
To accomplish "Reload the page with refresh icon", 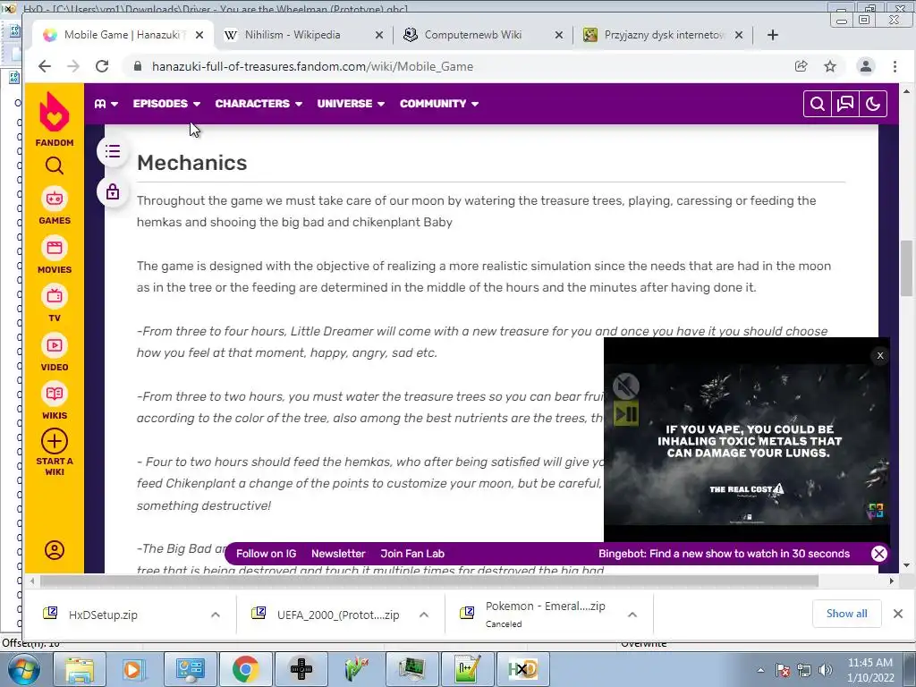I will pyautogui.click(x=102, y=66).
